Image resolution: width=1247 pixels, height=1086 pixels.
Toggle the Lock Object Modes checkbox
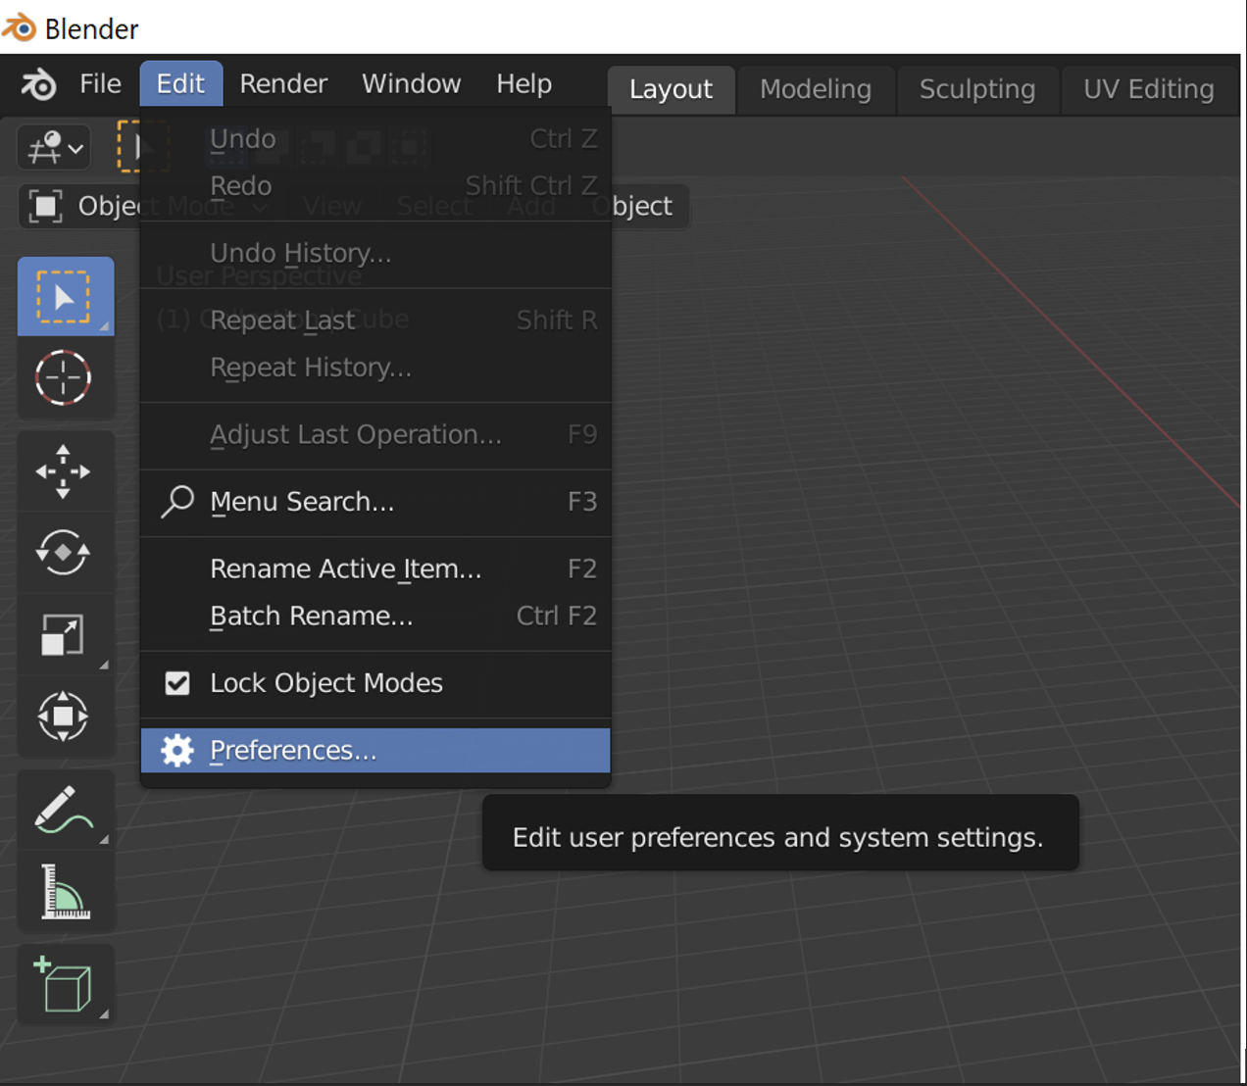(x=177, y=683)
